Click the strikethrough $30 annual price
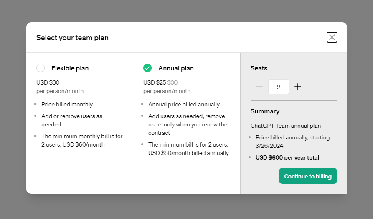Image resolution: width=373 pixels, height=219 pixels. 172,82
